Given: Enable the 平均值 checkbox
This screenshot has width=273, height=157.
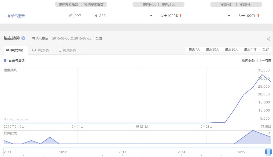Looking at the screenshot, I should [x=259, y=60].
